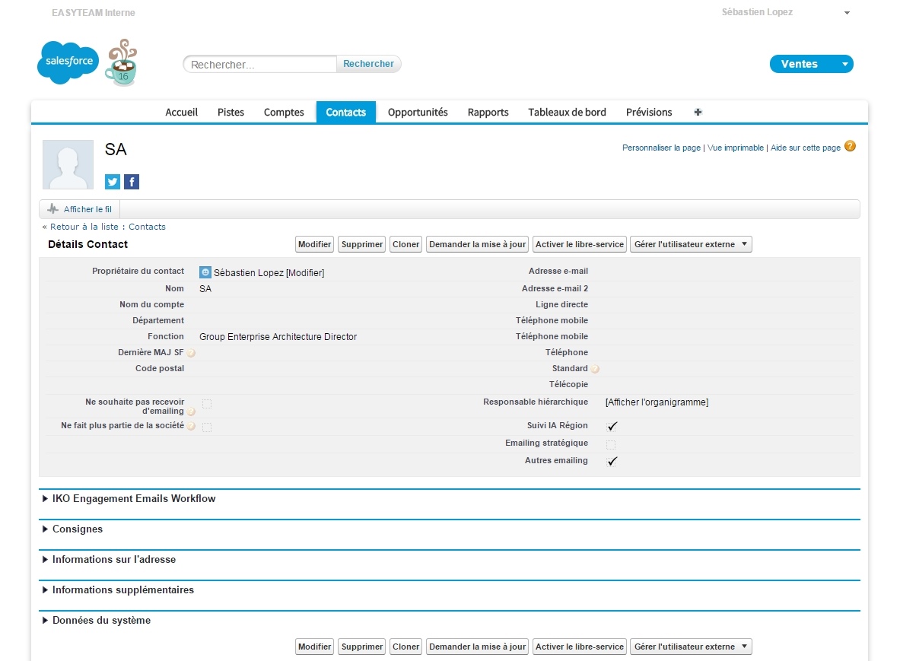Open the contact's Twitter icon
Viewport: 900px width, 661px height.
click(x=113, y=182)
